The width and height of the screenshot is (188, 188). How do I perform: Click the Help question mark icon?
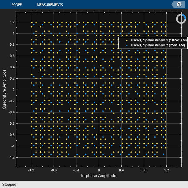pos(179,4)
